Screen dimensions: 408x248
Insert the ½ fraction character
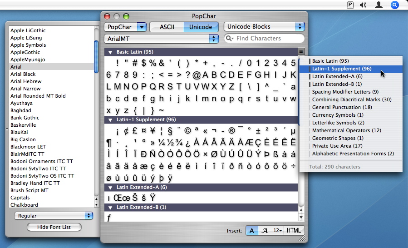coord(170,143)
